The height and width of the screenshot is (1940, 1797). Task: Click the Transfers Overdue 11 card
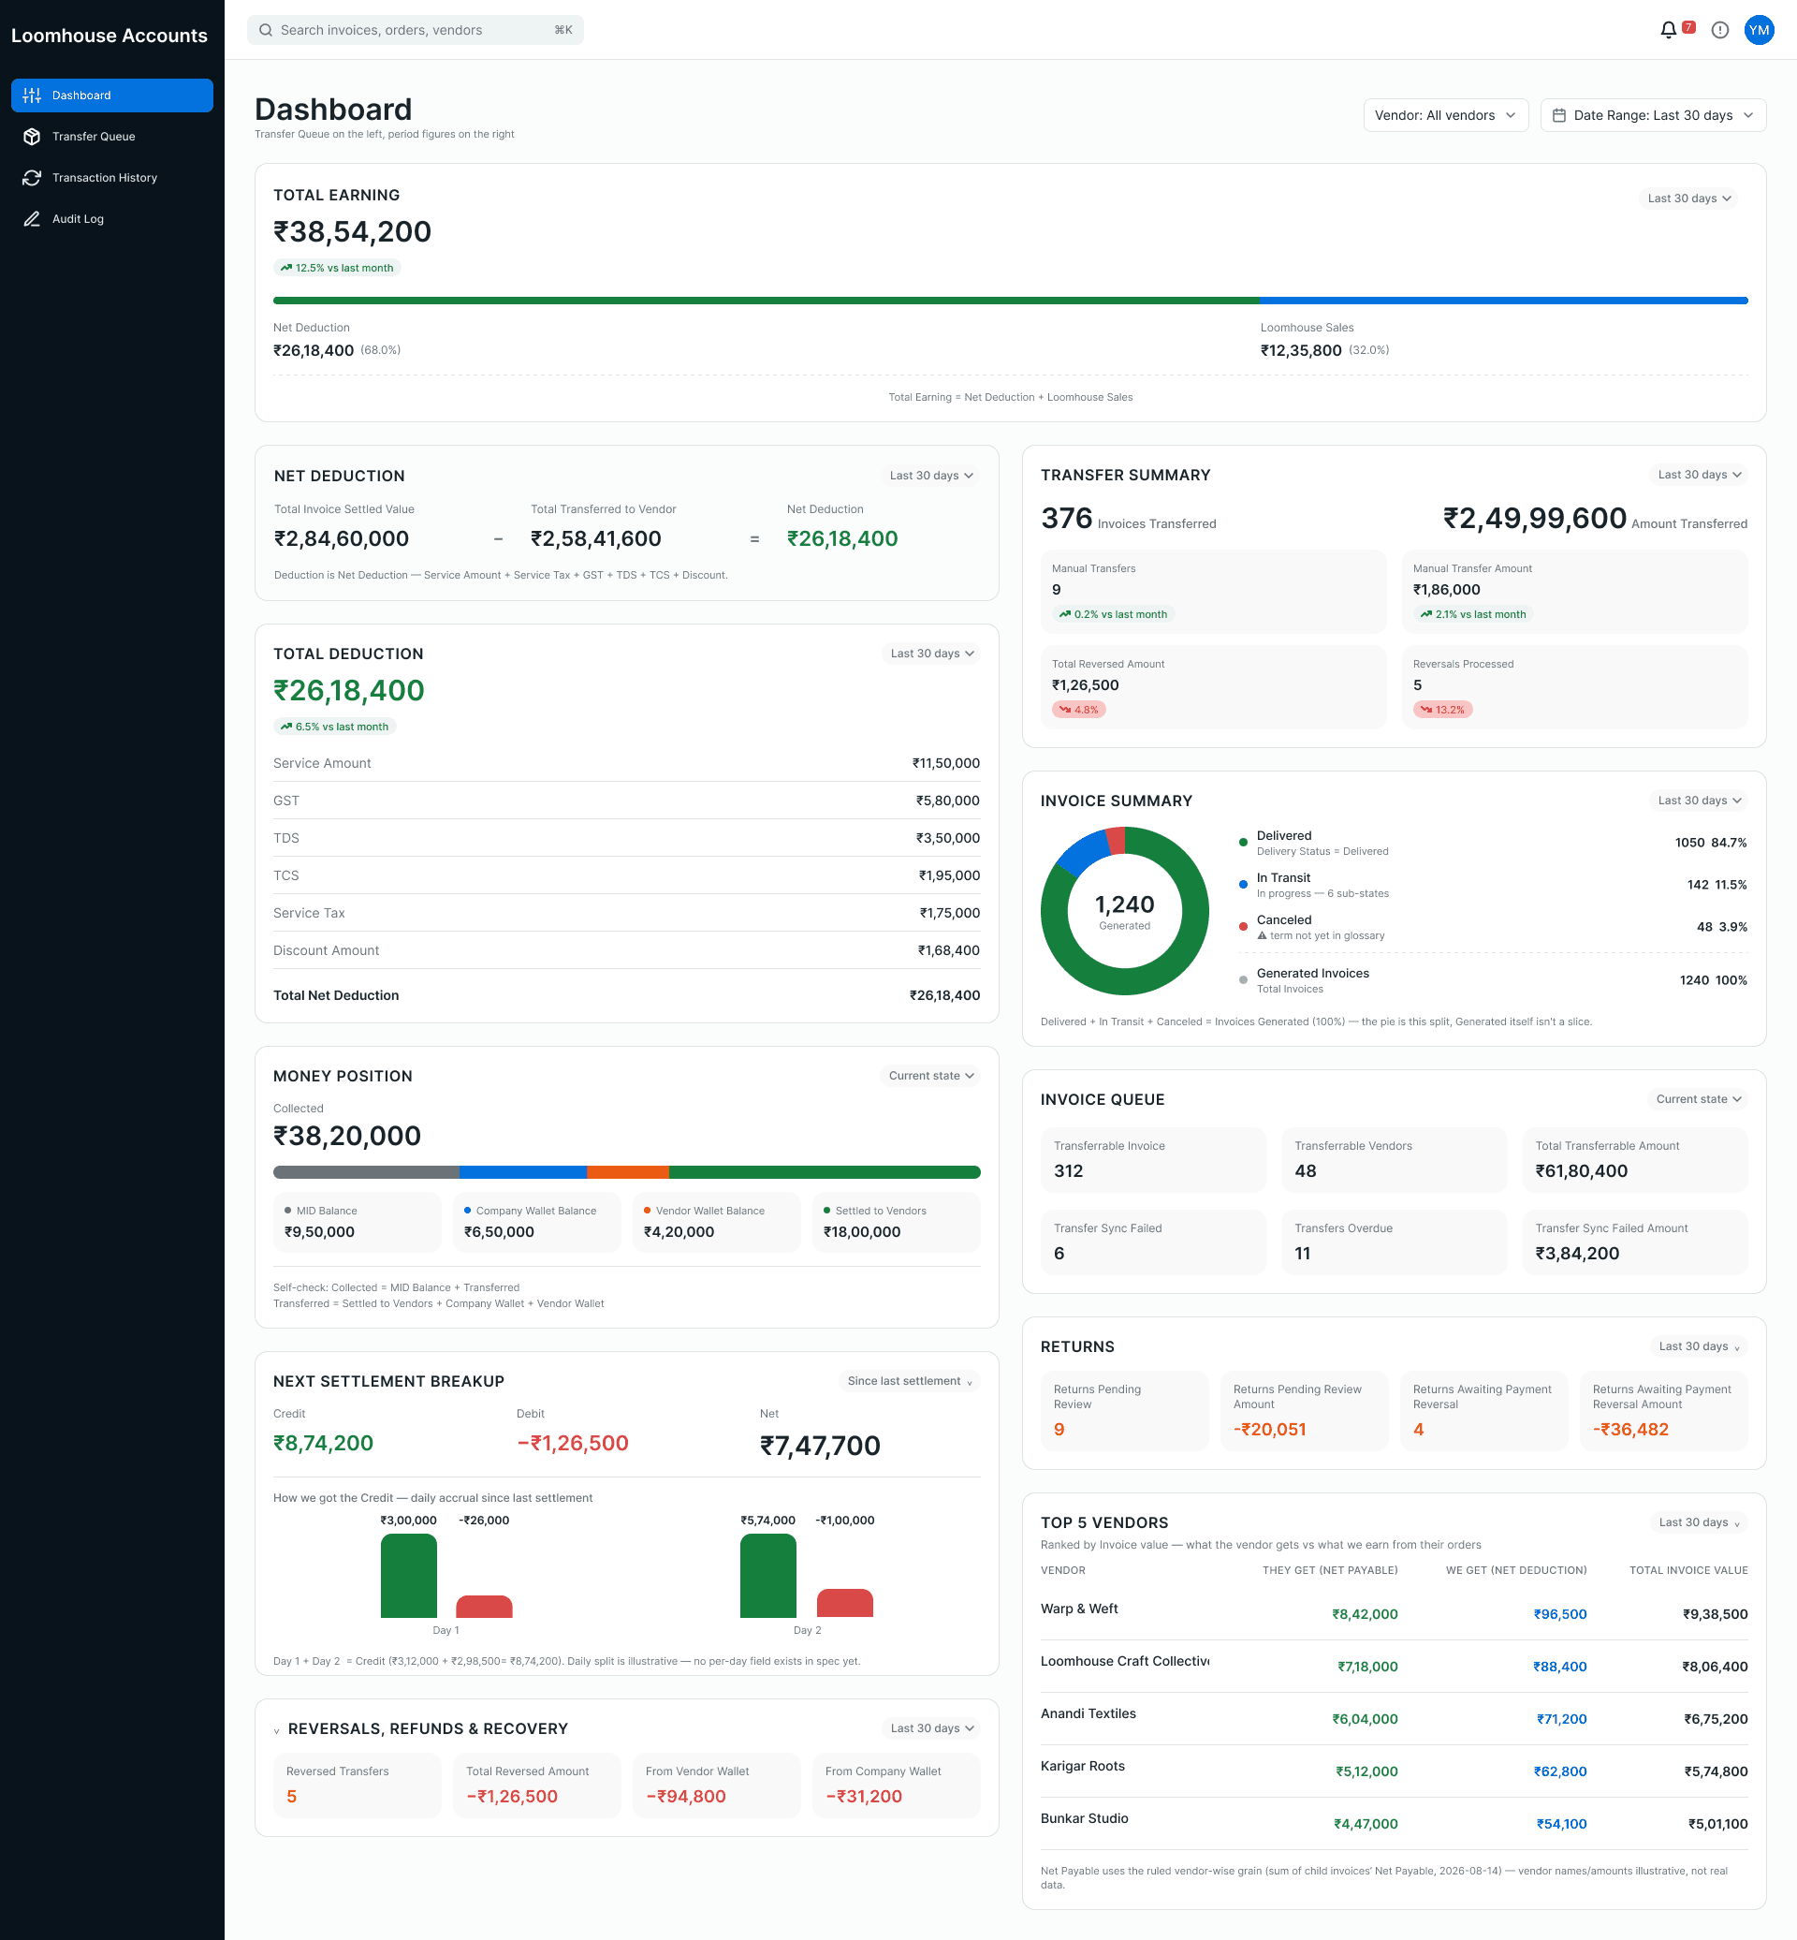click(x=1394, y=1242)
